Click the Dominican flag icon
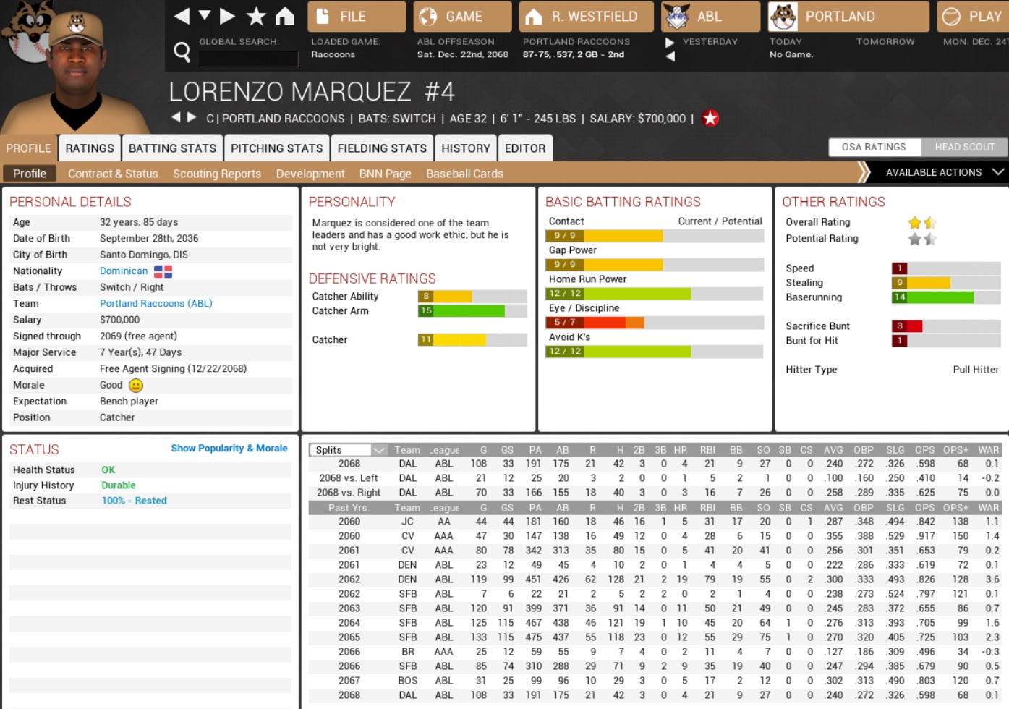1009x709 pixels. (x=163, y=271)
